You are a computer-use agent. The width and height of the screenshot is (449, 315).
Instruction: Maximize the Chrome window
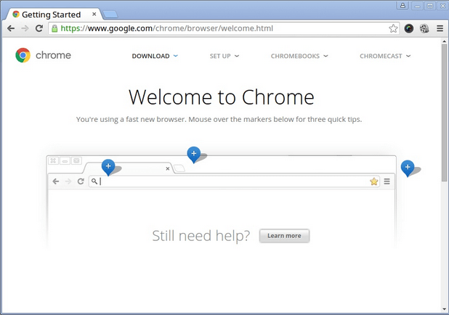tap(430, 6)
